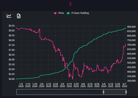Click the $5.00 price axis label
Image resolution: width=138 pixels, height=98 pixels.
point(12,69)
